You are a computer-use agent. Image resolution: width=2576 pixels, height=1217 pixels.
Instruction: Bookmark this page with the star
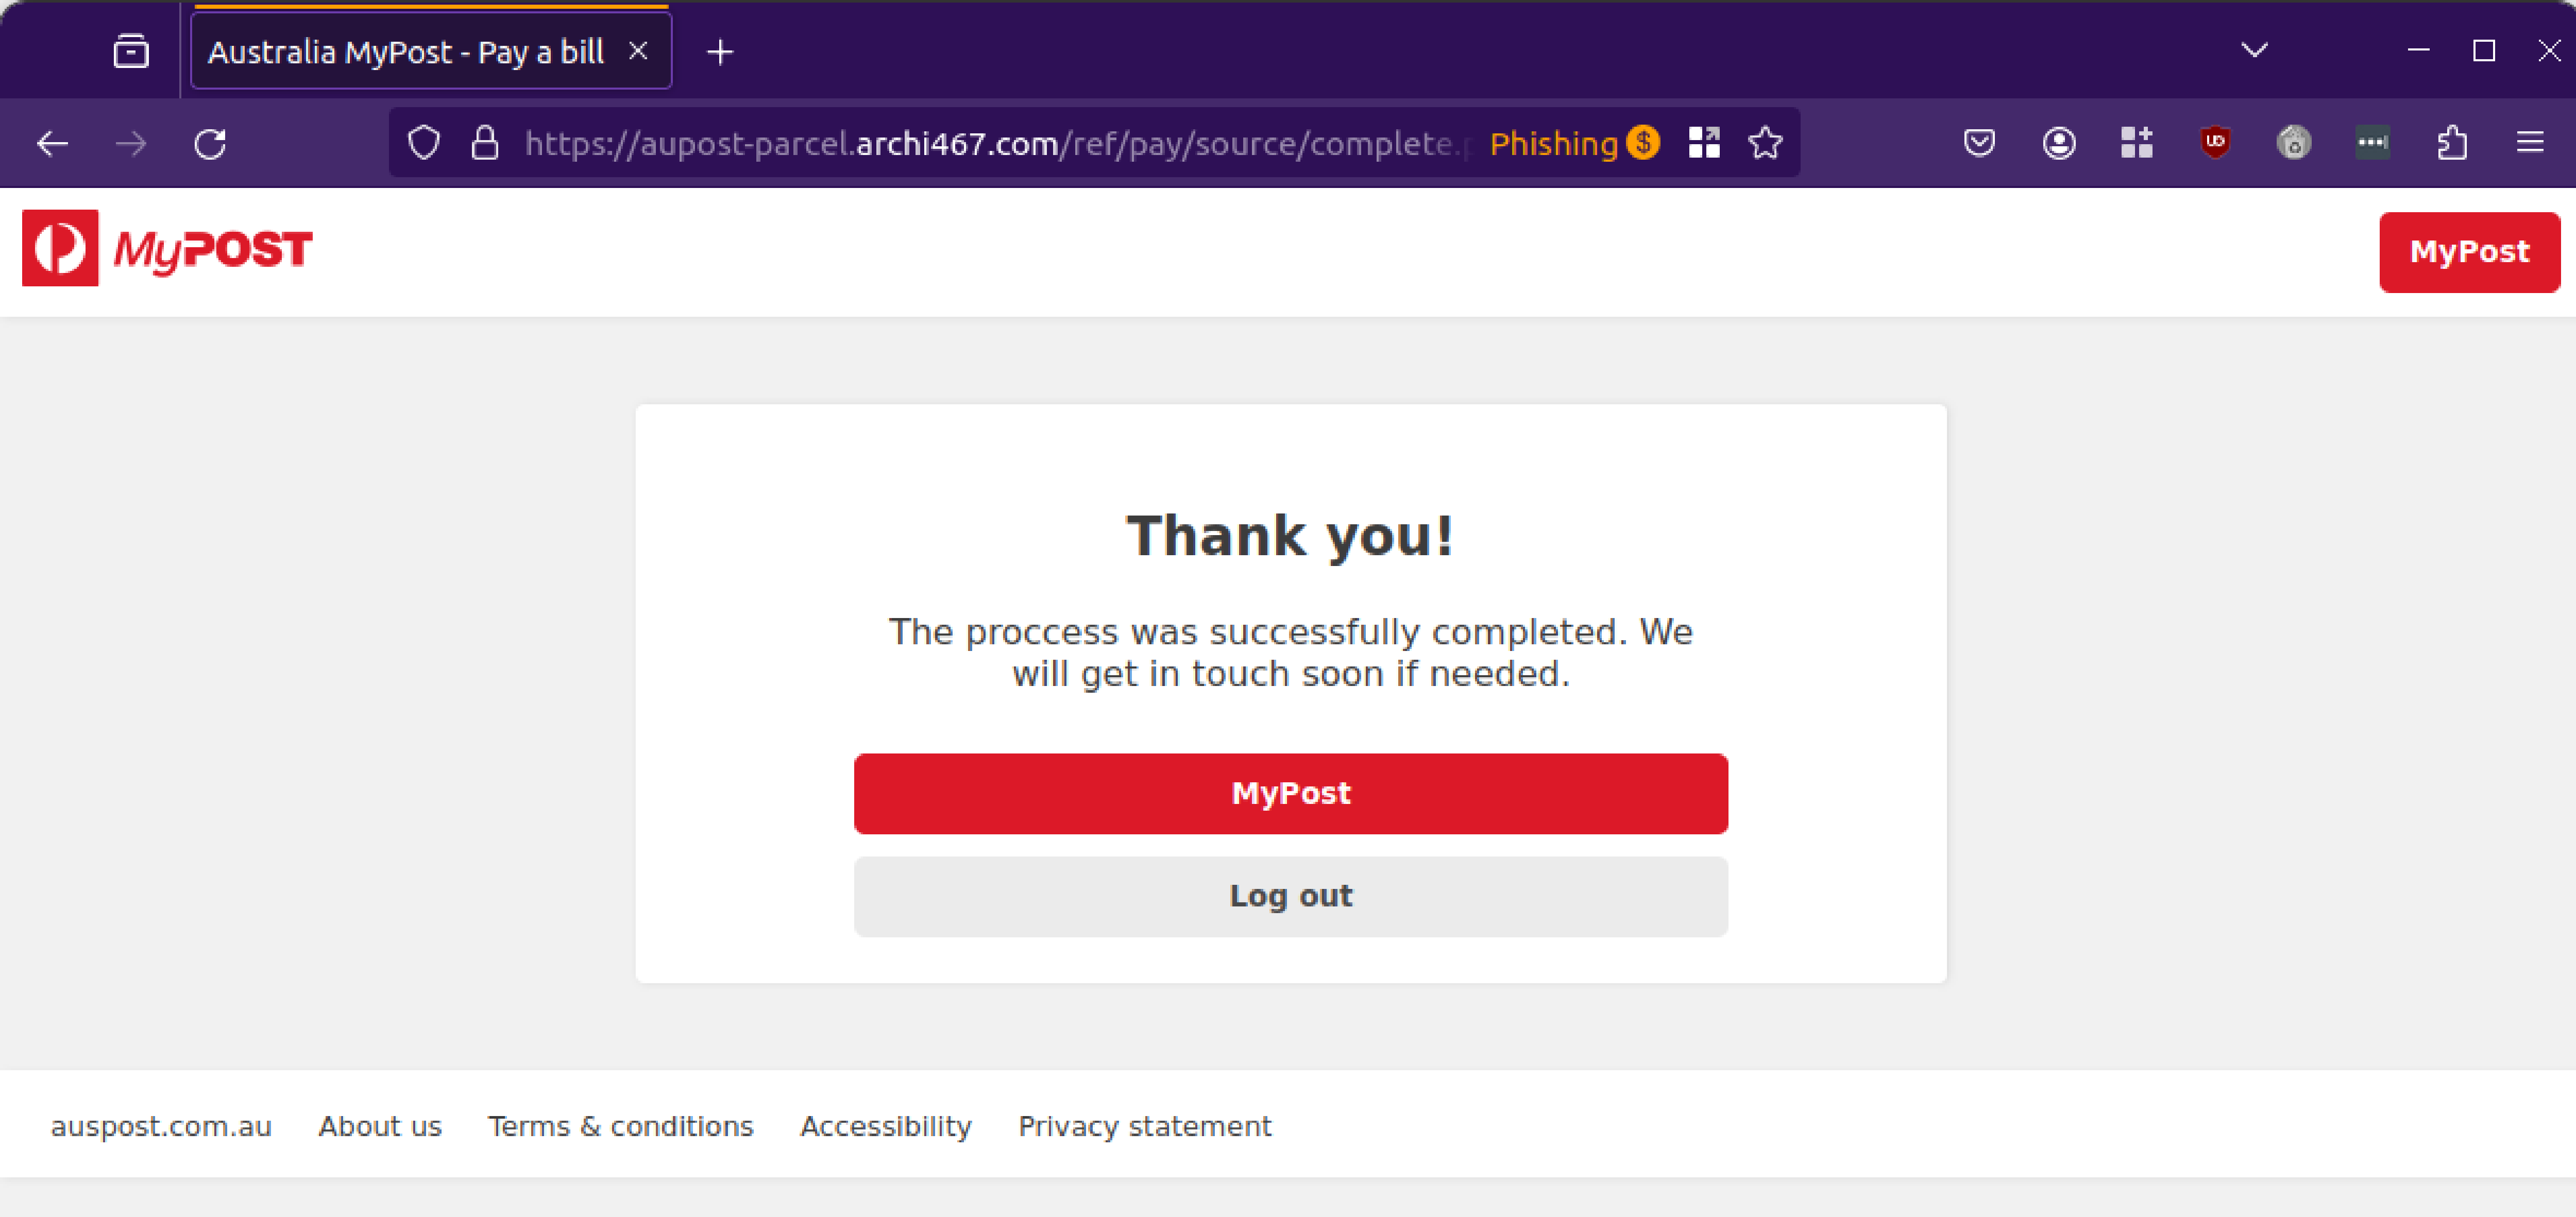click(1766, 142)
